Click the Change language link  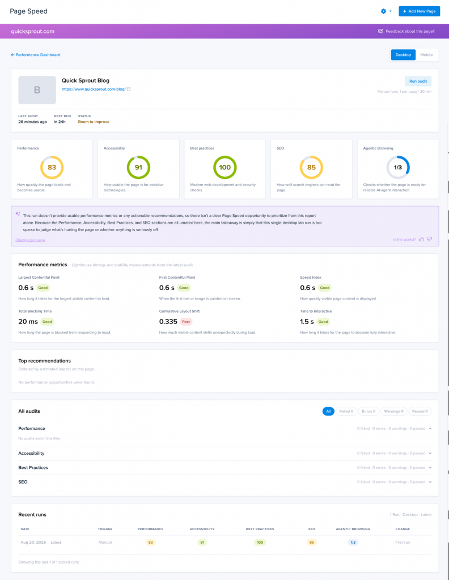point(31,240)
